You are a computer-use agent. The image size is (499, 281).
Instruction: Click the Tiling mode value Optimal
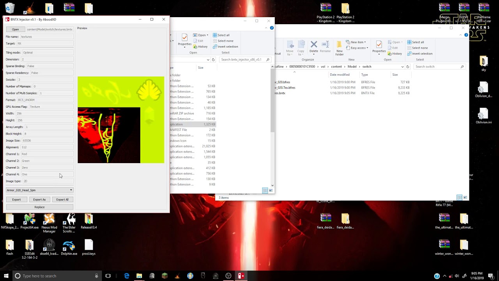point(48,52)
